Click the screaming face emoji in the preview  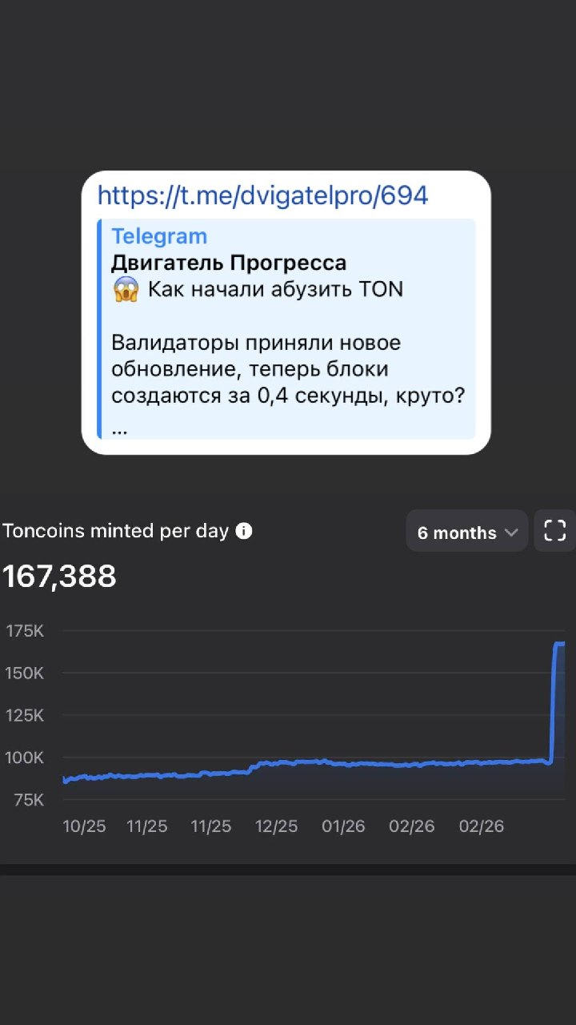pyautogui.click(x=126, y=289)
